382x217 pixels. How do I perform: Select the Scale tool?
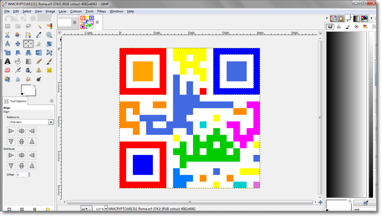[x=7, y=53]
